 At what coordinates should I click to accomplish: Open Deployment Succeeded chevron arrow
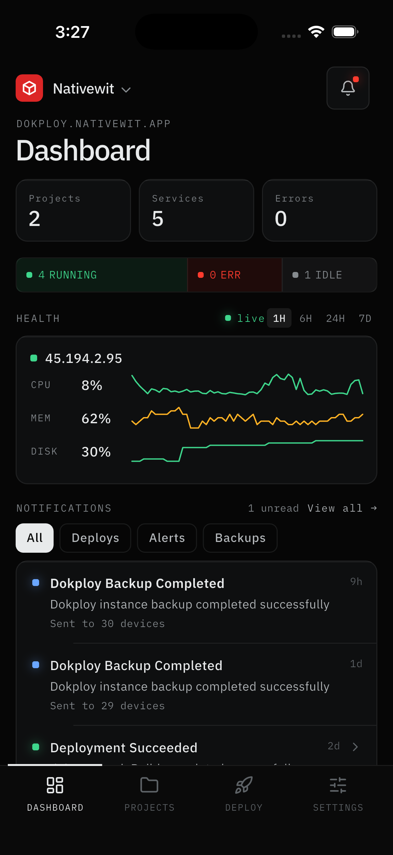point(355,746)
